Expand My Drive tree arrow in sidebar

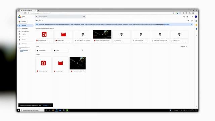pyautogui.click(x=18, y=26)
